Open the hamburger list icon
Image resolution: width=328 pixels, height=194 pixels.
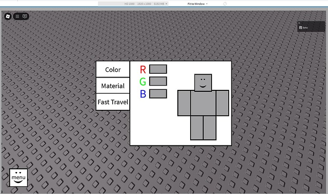18,16
